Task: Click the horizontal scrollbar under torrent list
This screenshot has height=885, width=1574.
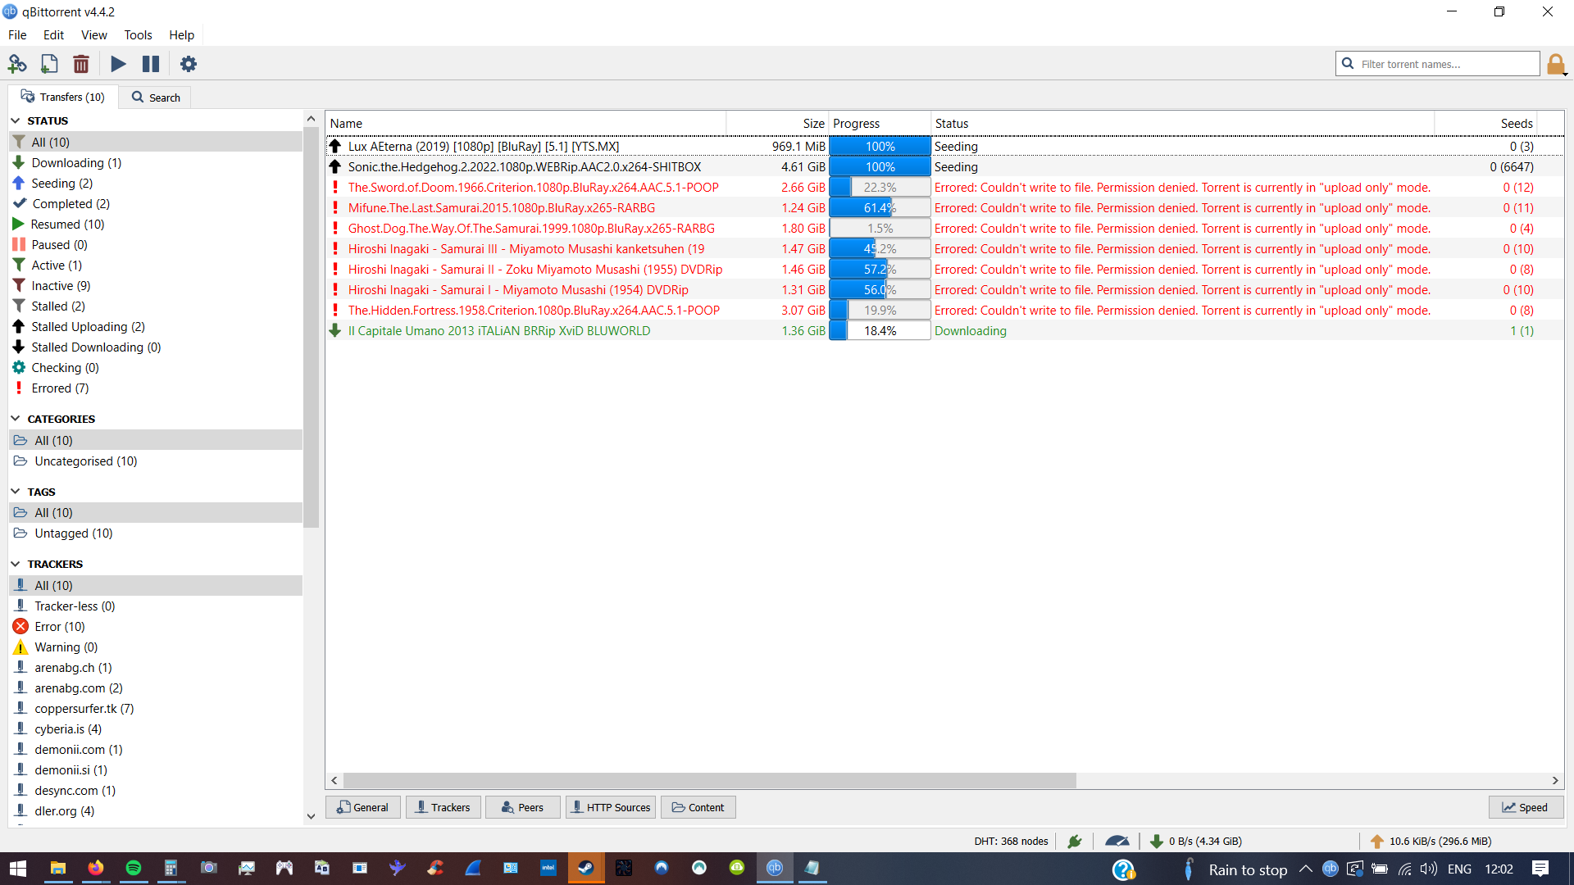Action: click(x=709, y=780)
